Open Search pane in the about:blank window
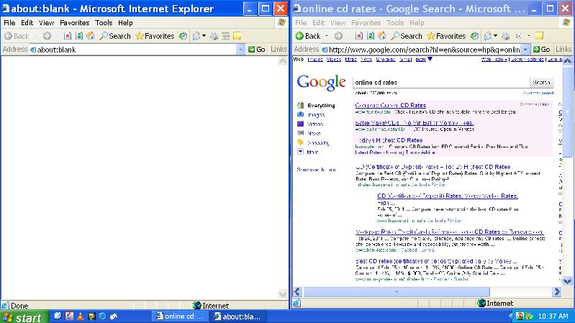Image resolution: width=575 pixels, height=323 pixels. tap(115, 36)
